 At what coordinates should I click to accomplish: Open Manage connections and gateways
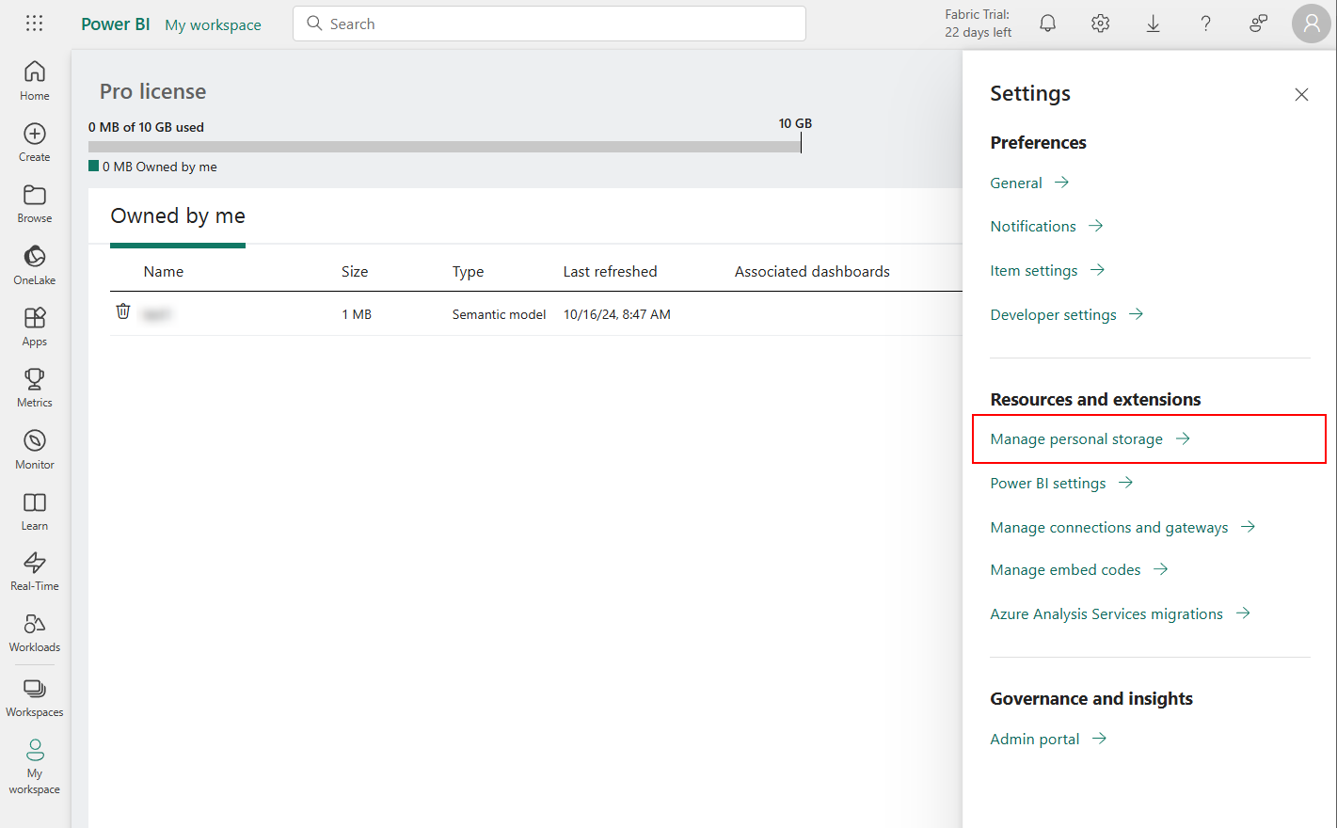click(1108, 527)
